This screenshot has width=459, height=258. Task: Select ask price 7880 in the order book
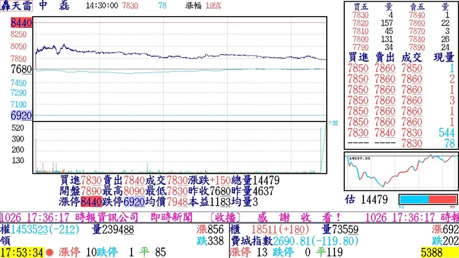tap(417, 39)
